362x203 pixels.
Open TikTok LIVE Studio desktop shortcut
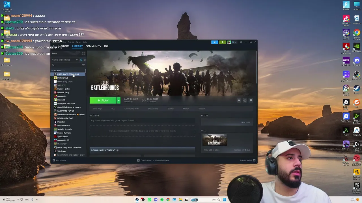tap(346, 20)
